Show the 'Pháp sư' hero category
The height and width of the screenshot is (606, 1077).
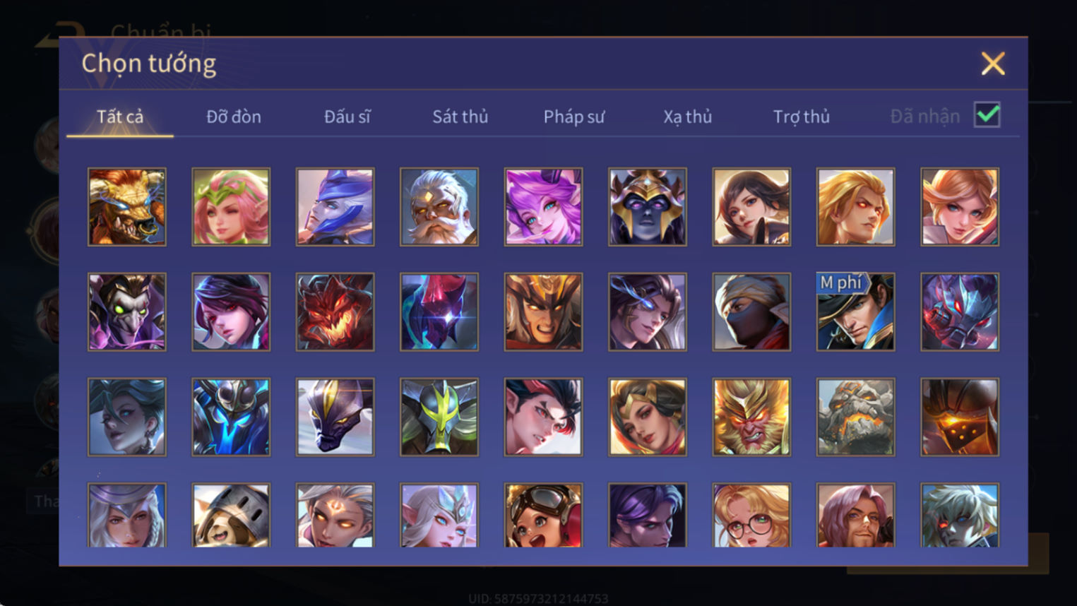(574, 117)
